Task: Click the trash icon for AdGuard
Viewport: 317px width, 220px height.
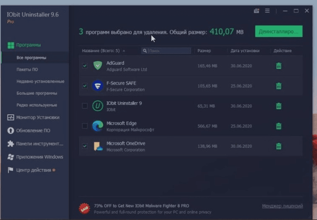Action: 279,66
